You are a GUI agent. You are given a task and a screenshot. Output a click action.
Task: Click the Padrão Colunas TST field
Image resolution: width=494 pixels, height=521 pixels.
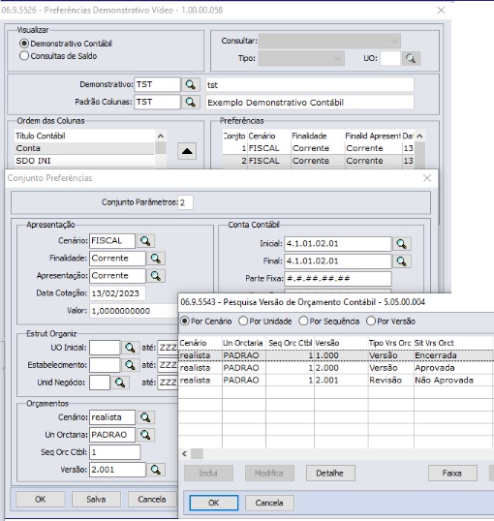pos(157,102)
